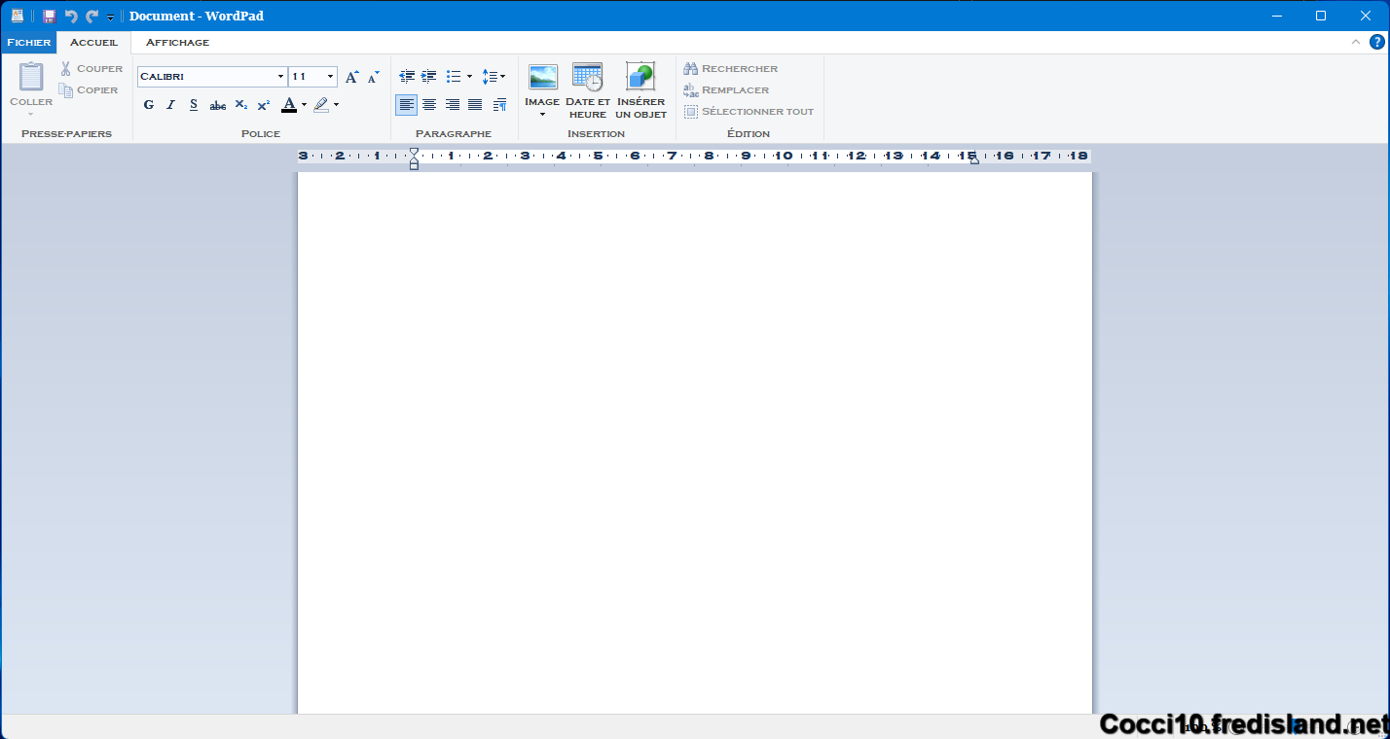The height and width of the screenshot is (739, 1390).
Task: Apply the black text color button
Action: pos(289,105)
